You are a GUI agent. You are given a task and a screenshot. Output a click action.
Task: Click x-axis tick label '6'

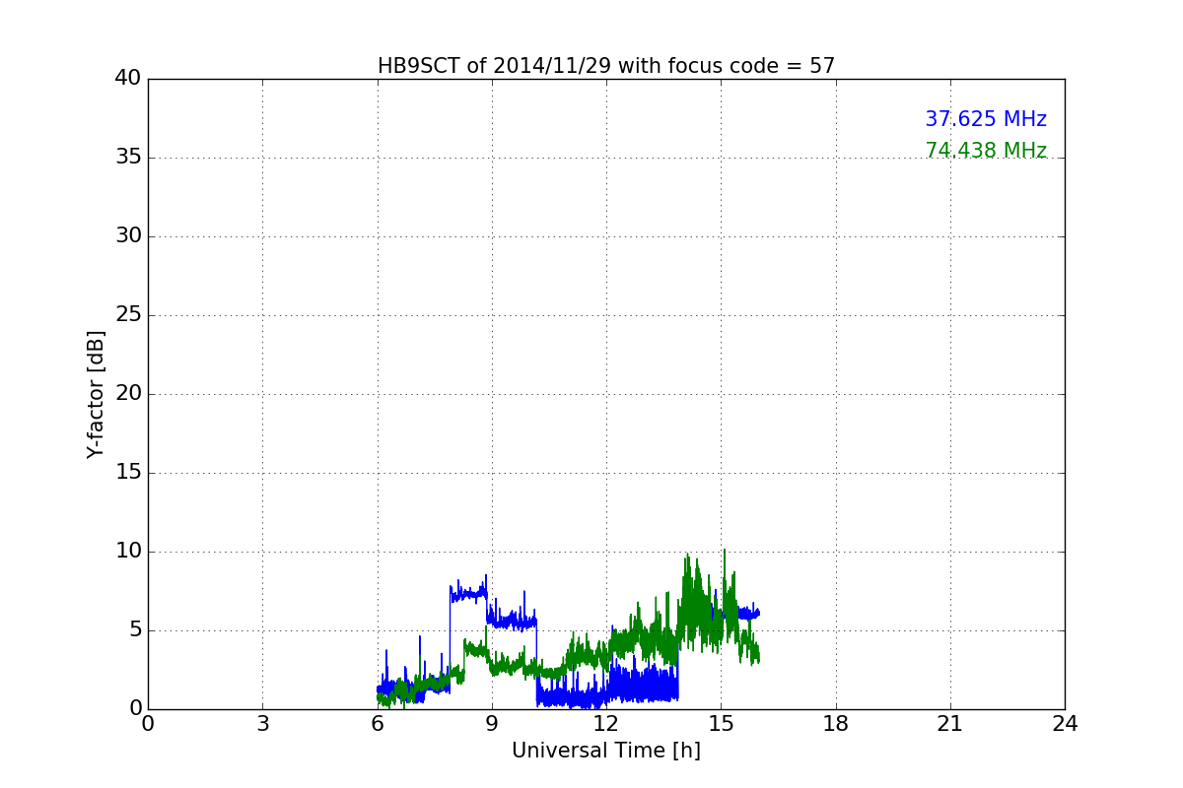tap(378, 724)
